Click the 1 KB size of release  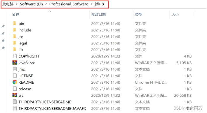pos(188,89)
